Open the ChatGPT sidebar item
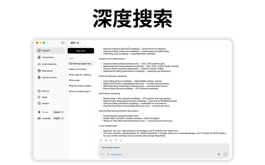Image resolution: width=265 pixels, height=165 pixels. pyautogui.click(x=50, y=50)
